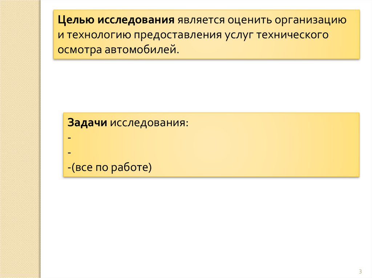Click the bold heading "Целью исследования"
372x278 pixels.
tap(117, 20)
